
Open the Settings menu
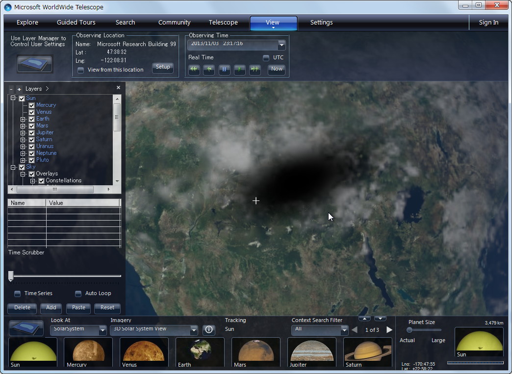click(321, 23)
